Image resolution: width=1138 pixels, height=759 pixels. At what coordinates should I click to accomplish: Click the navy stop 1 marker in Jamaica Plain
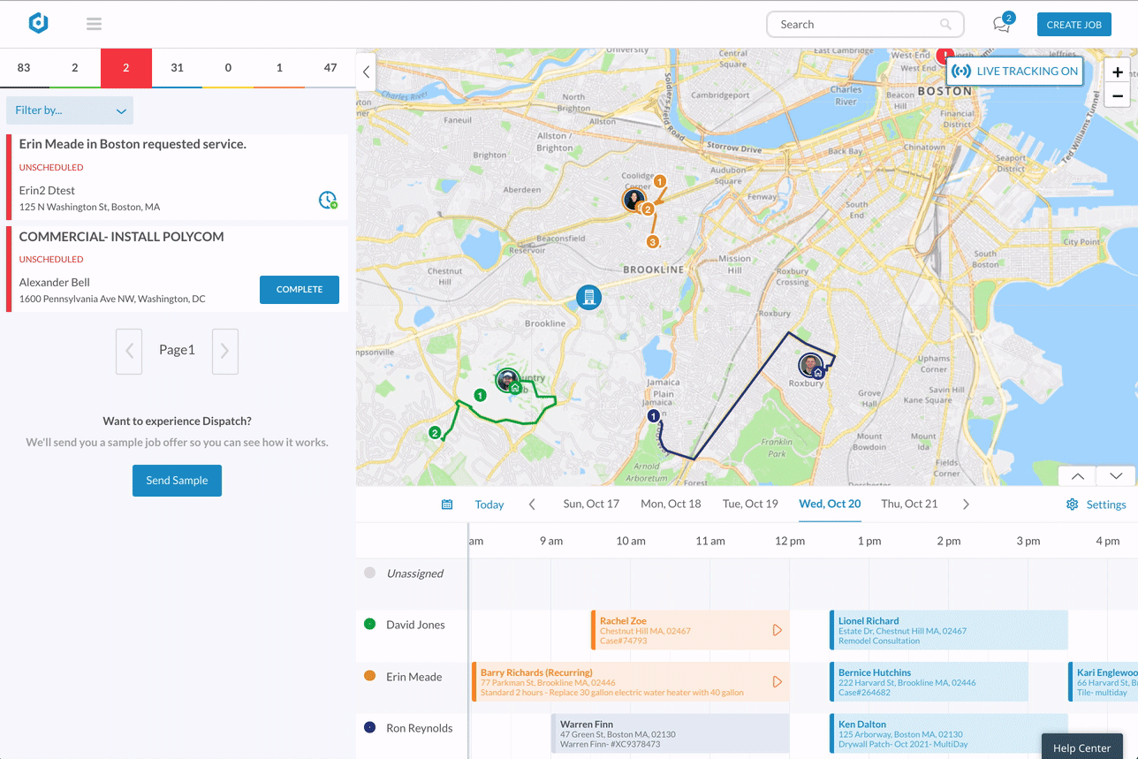[653, 415]
